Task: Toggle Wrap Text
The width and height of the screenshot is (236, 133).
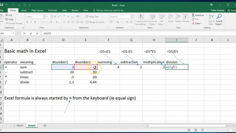Action: (92, 17)
